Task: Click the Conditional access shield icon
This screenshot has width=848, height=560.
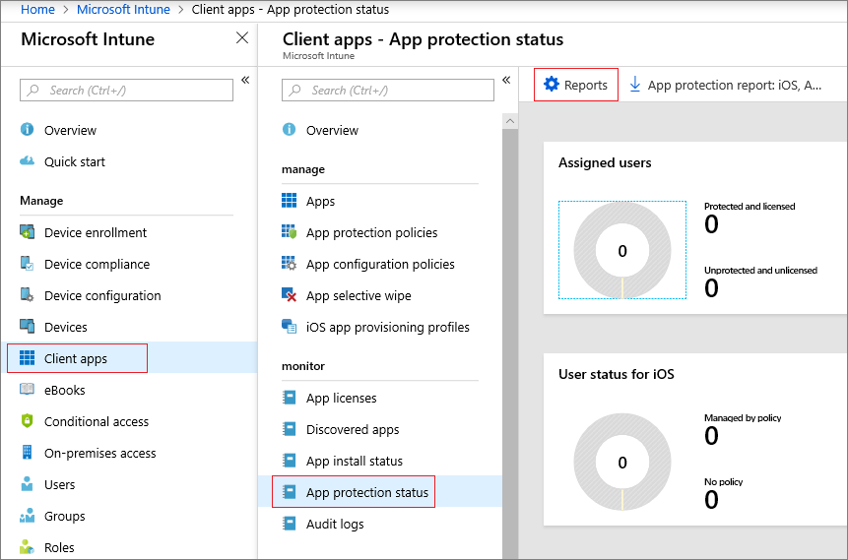Action: [27, 422]
